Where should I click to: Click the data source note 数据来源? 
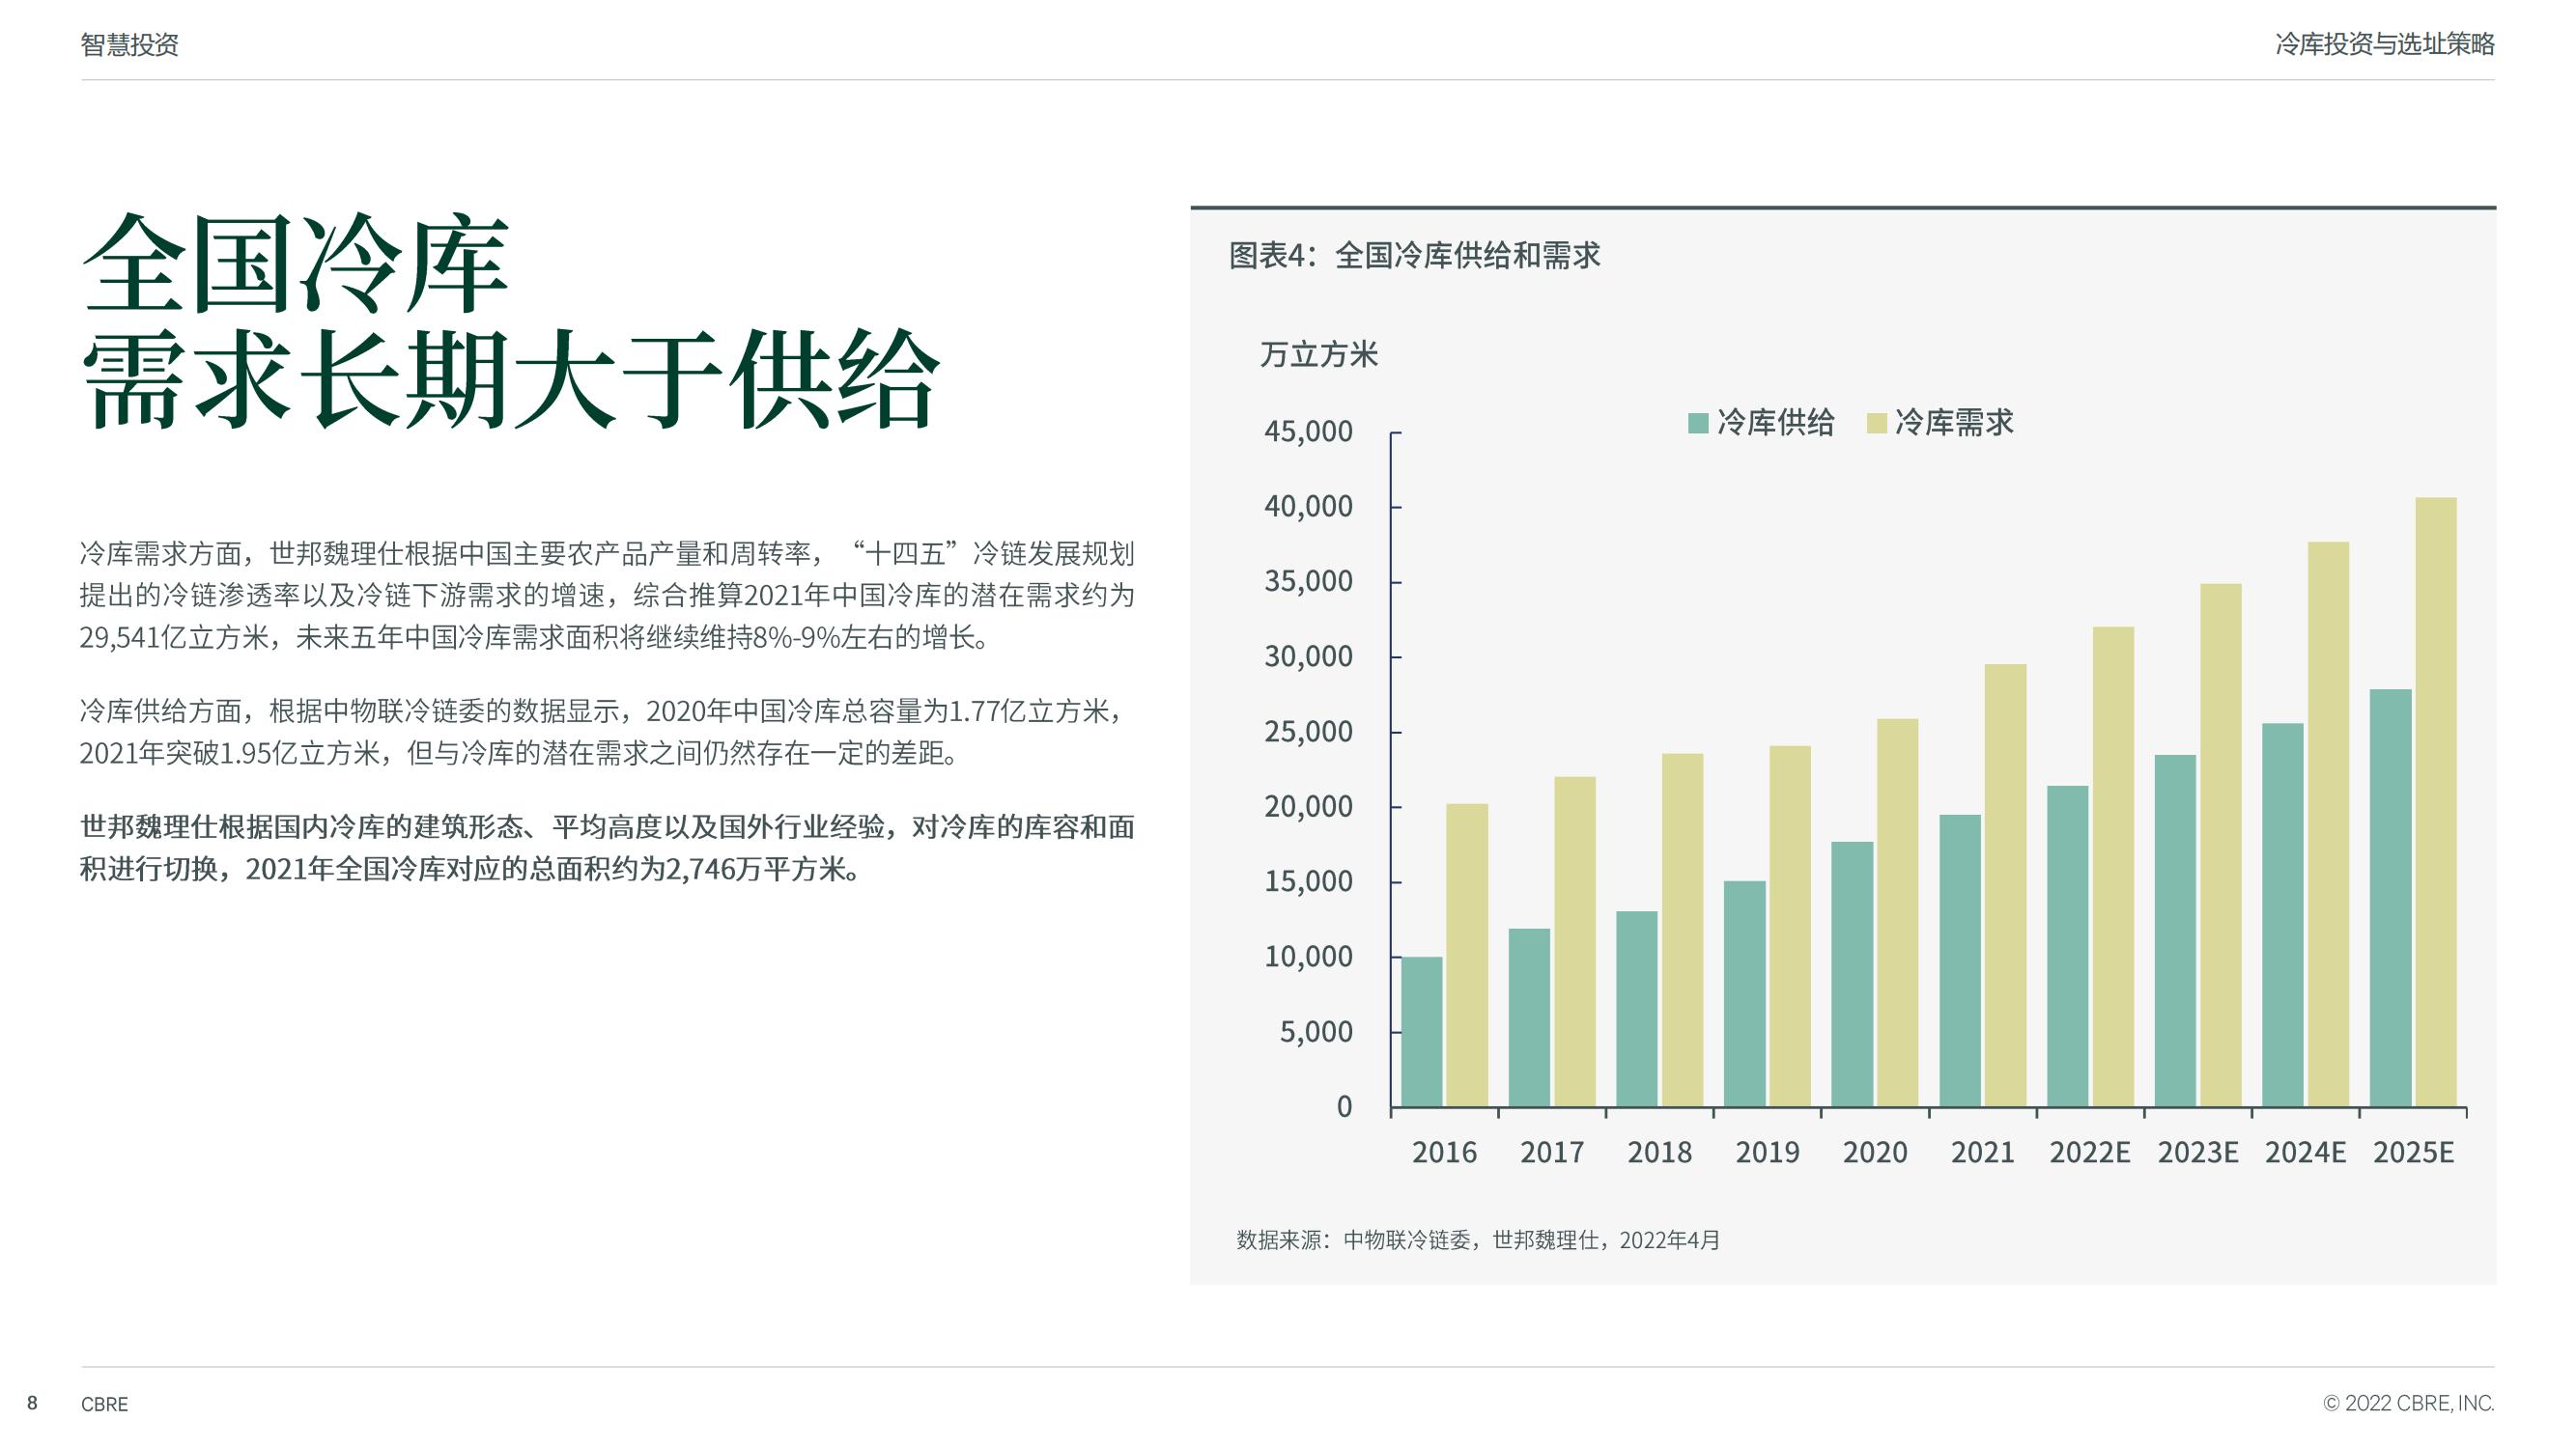(x=1478, y=1240)
